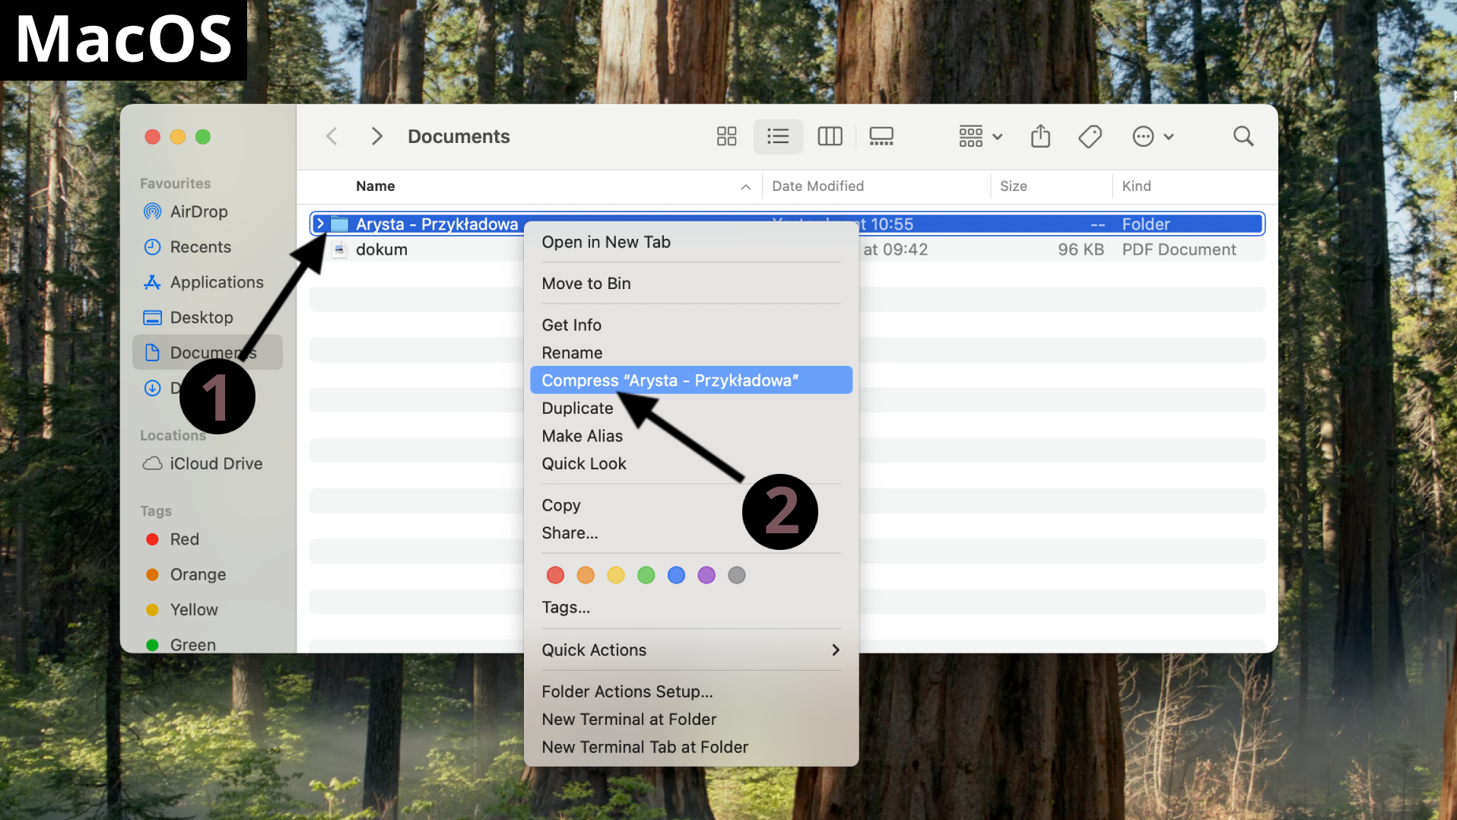
Task: Switch Finder to list view
Action: [x=778, y=136]
